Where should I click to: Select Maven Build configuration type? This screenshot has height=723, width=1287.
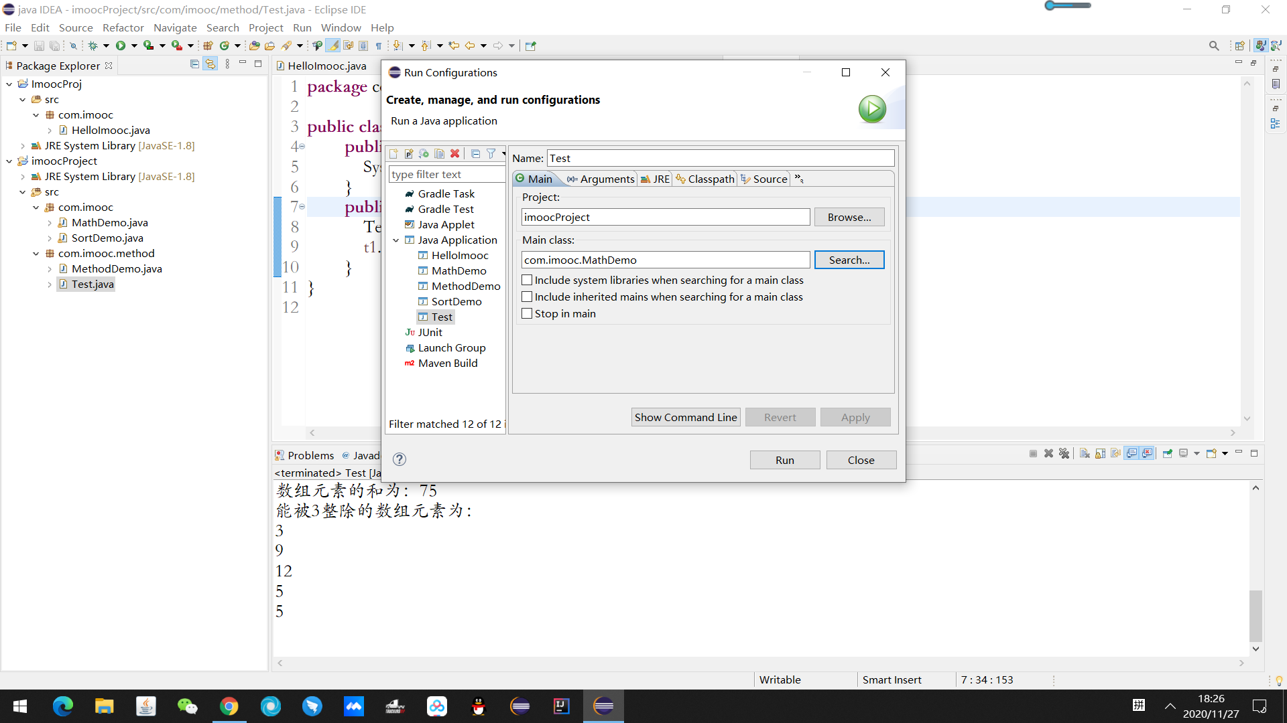tap(441, 363)
